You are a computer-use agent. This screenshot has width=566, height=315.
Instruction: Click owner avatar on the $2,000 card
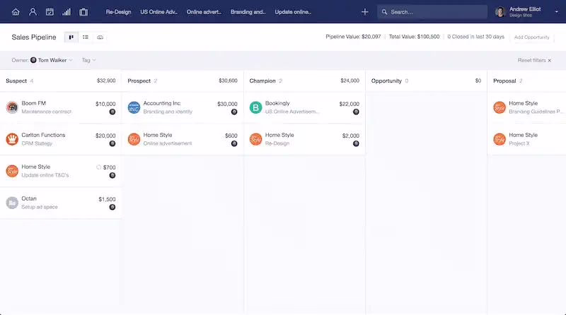click(356, 143)
